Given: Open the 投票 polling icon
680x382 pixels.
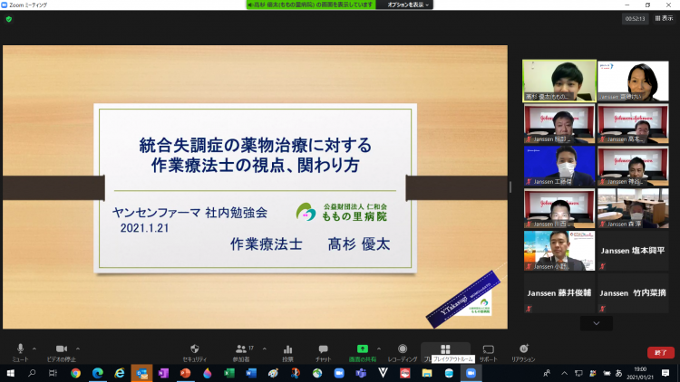Looking at the screenshot, I should [x=288, y=349].
